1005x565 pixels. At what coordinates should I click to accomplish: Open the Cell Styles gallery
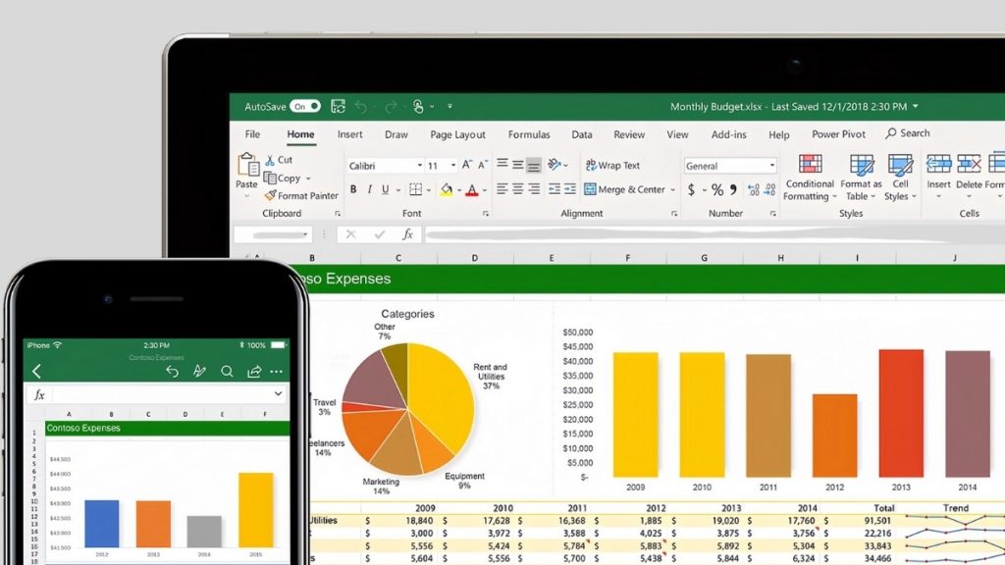click(901, 178)
